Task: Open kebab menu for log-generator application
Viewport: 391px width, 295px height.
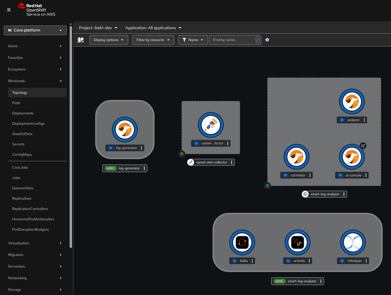Action: point(144,168)
